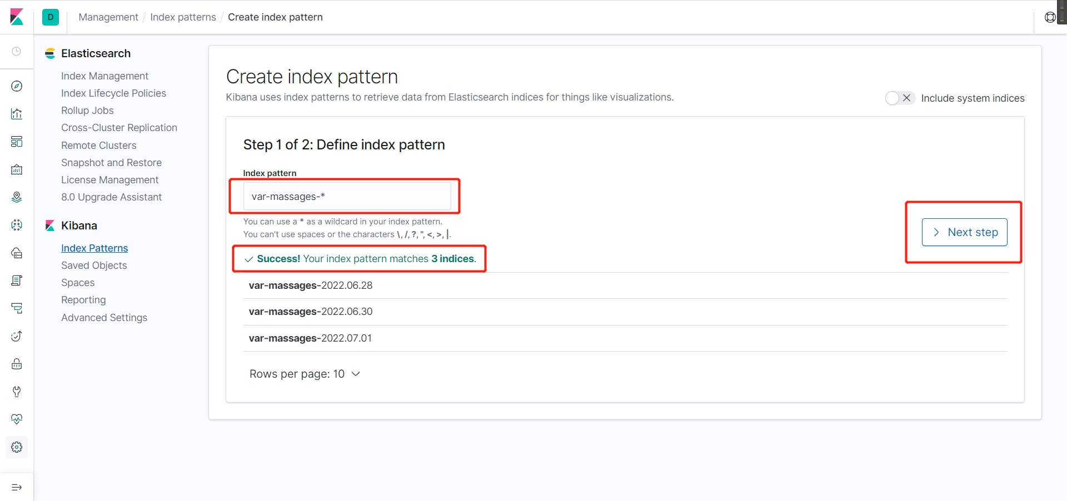
Task: Open Discover from the compass icon
Action: [17, 86]
